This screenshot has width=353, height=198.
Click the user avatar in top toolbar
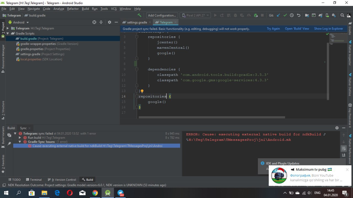pyautogui.click(x=349, y=15)
